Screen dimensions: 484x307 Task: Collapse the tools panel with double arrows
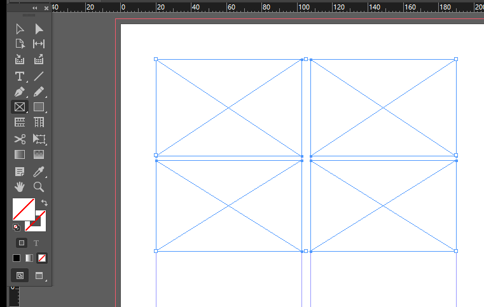point(35,8)
